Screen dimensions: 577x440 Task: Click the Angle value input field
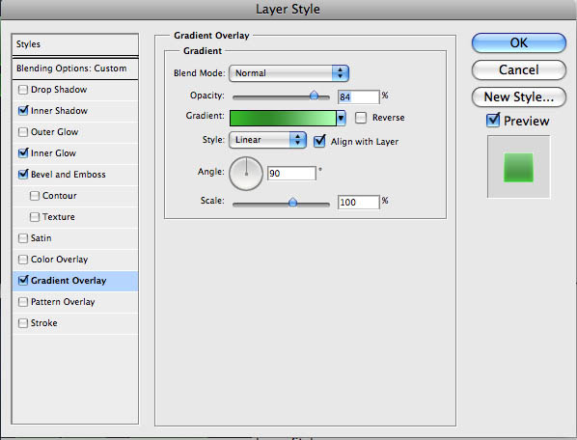(291, 174)
